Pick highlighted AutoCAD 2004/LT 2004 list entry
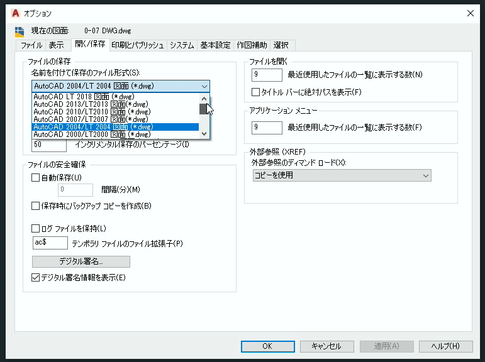 [115, 127]
